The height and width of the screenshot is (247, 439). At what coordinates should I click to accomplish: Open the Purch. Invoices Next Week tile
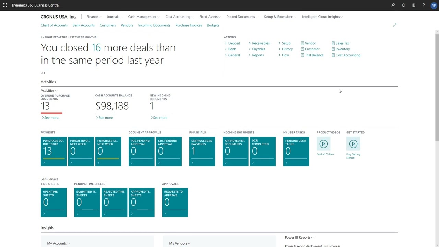click(81, 151)
